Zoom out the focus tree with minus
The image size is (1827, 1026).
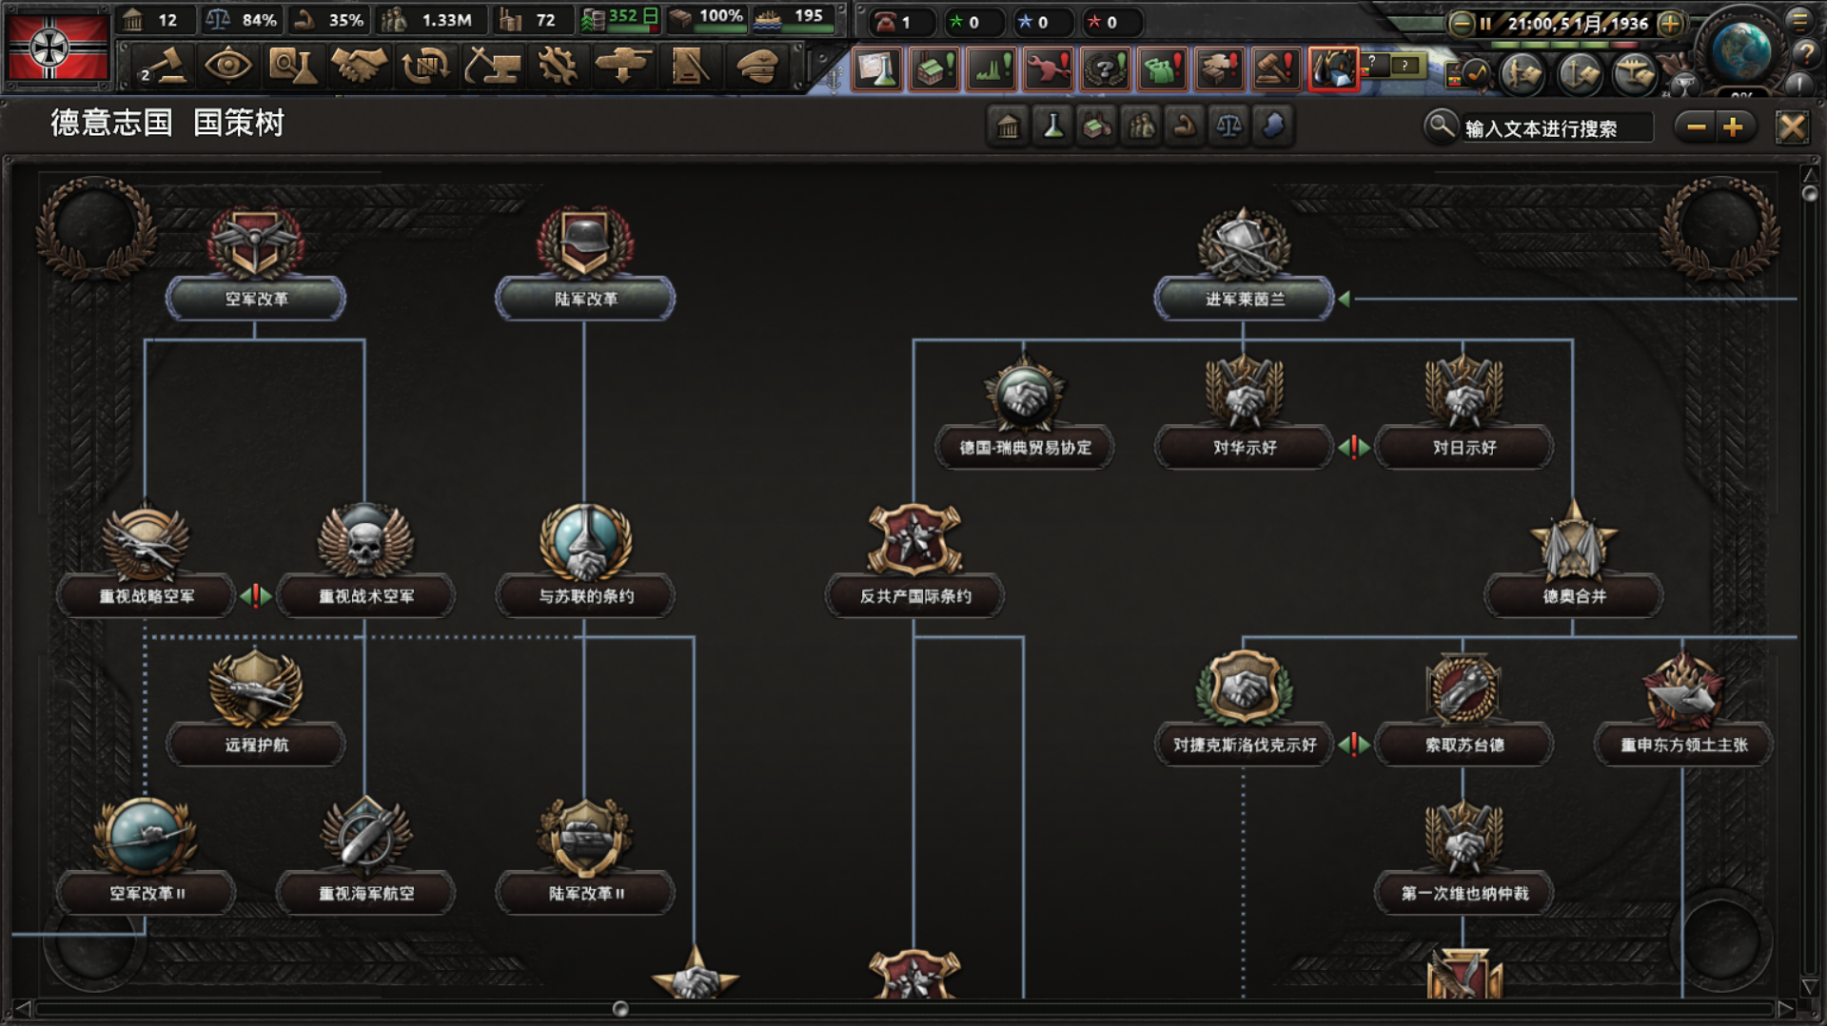pyautogui.click(x=1696, y=126)
